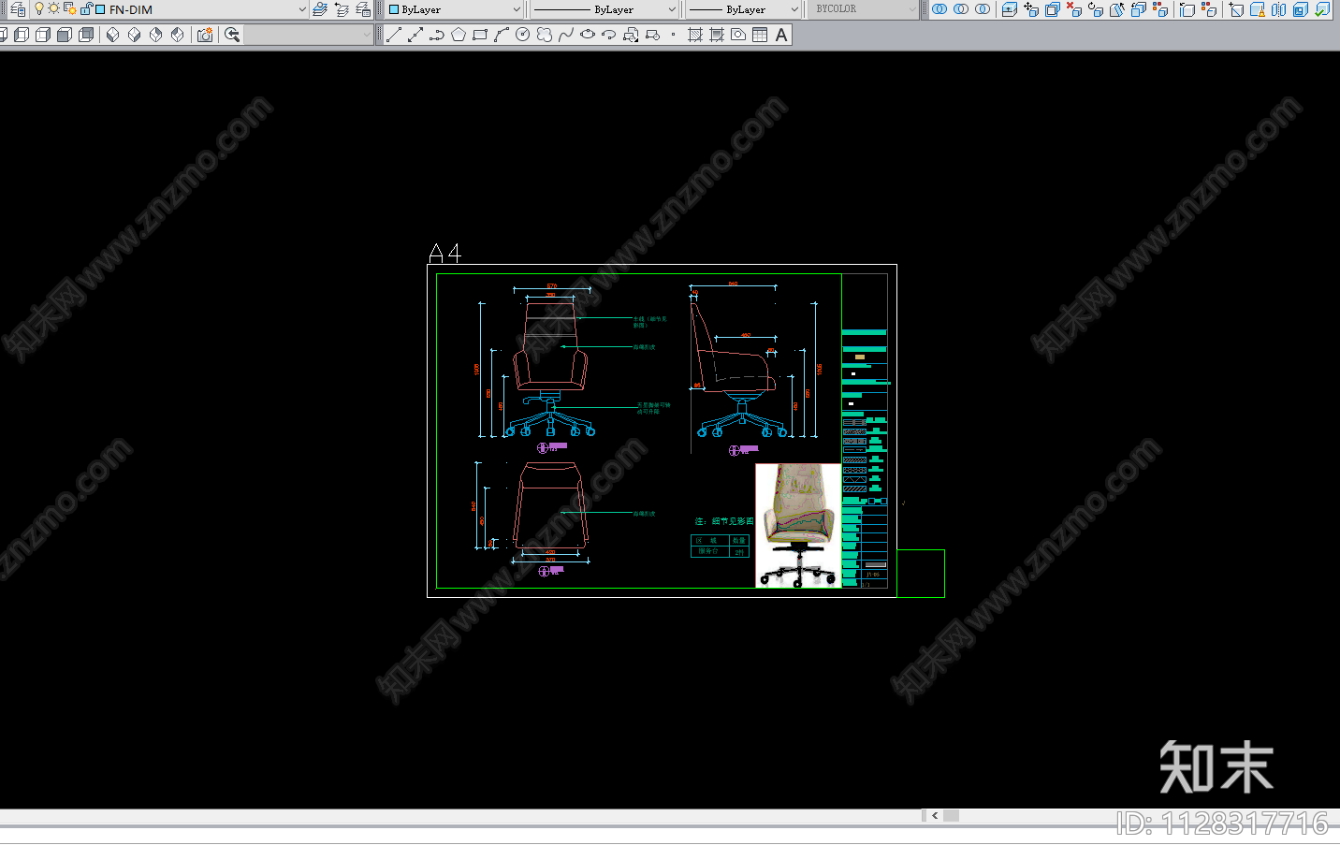
Task: Select the Polyline draw tool
Action: tap(437, 35)
